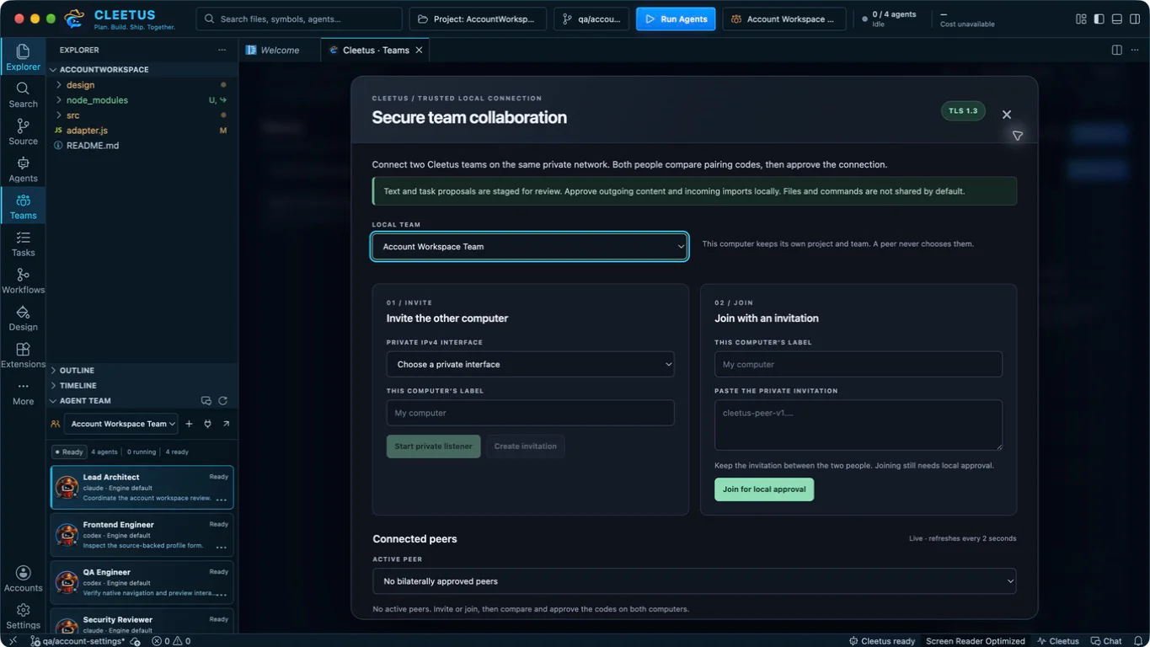Open the Teams view in activity bar
Screen dimensions: 1150x647
(x=23, y=206)
